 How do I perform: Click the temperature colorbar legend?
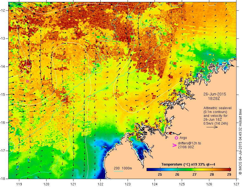(189, 170)
